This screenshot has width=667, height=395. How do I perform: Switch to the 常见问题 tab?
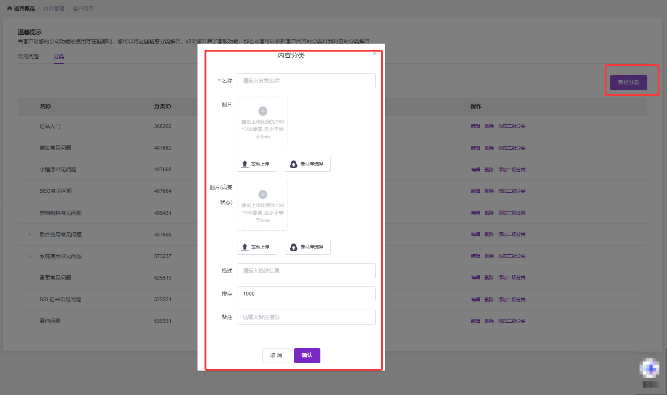(x=28, y=56)
